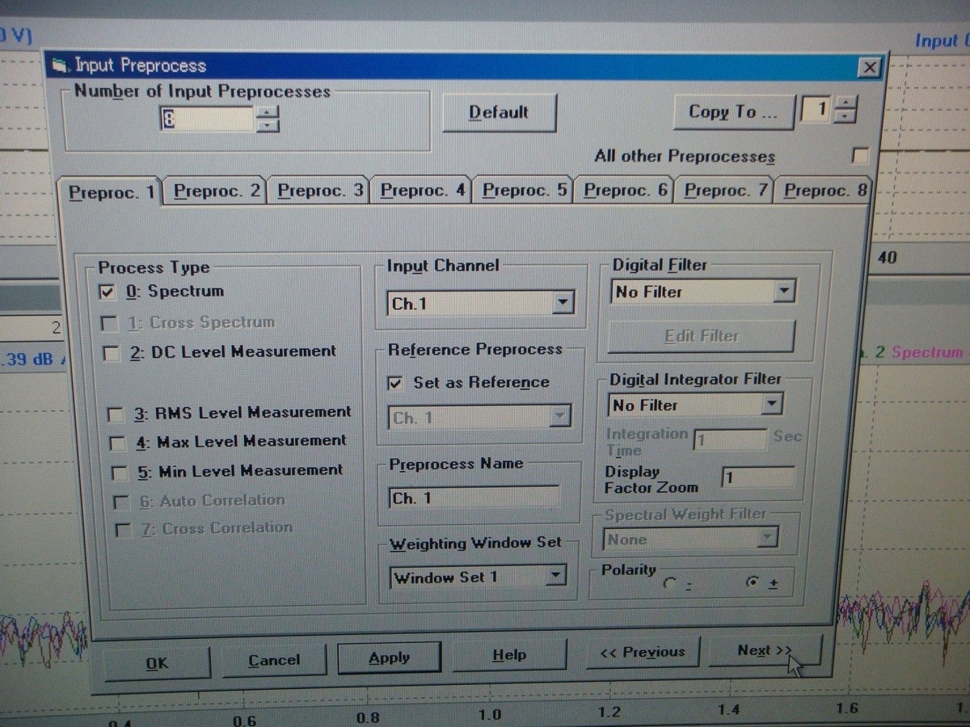
Task: Switch to the Preproc. 1 tab
Action: (x=111, y=193)
